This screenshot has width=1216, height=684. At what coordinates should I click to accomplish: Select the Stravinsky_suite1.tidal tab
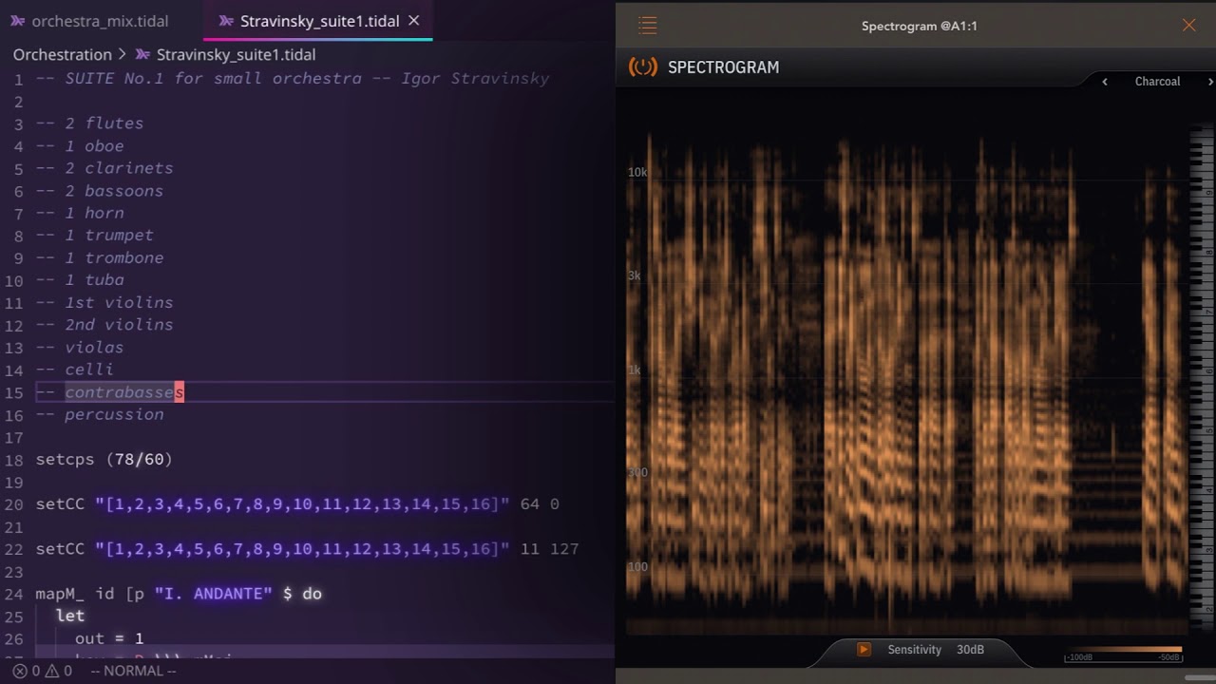319,21
